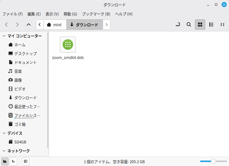
Task: Show places view in sidebar
Action: pyautogui.click(x=5, y=161)
